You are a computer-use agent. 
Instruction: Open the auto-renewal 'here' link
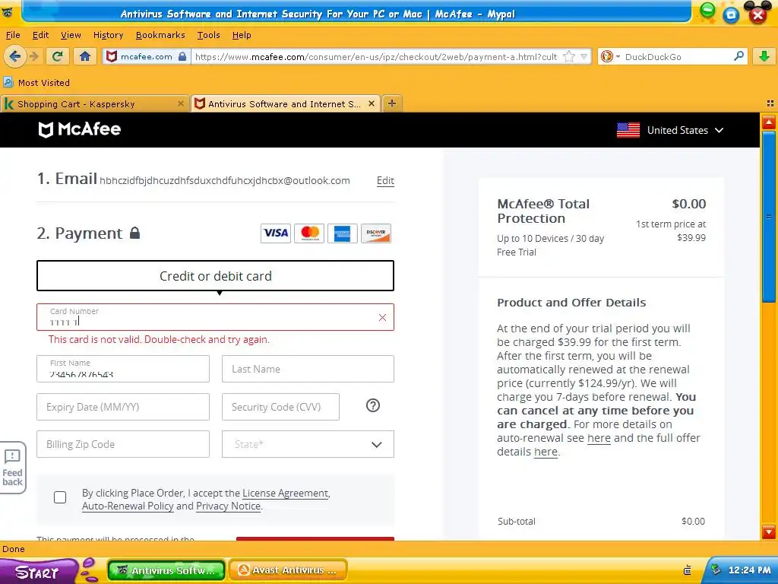(x=599, y=438)
